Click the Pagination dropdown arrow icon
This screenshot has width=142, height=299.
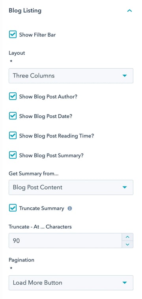[125, 282]
